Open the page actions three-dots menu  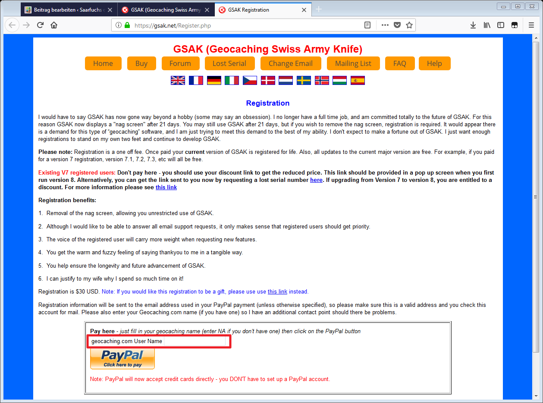(x=385, y=25)
